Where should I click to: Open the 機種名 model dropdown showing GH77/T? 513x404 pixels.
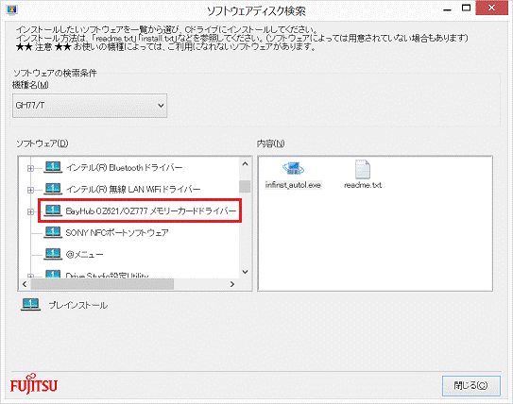pos(90,106)
